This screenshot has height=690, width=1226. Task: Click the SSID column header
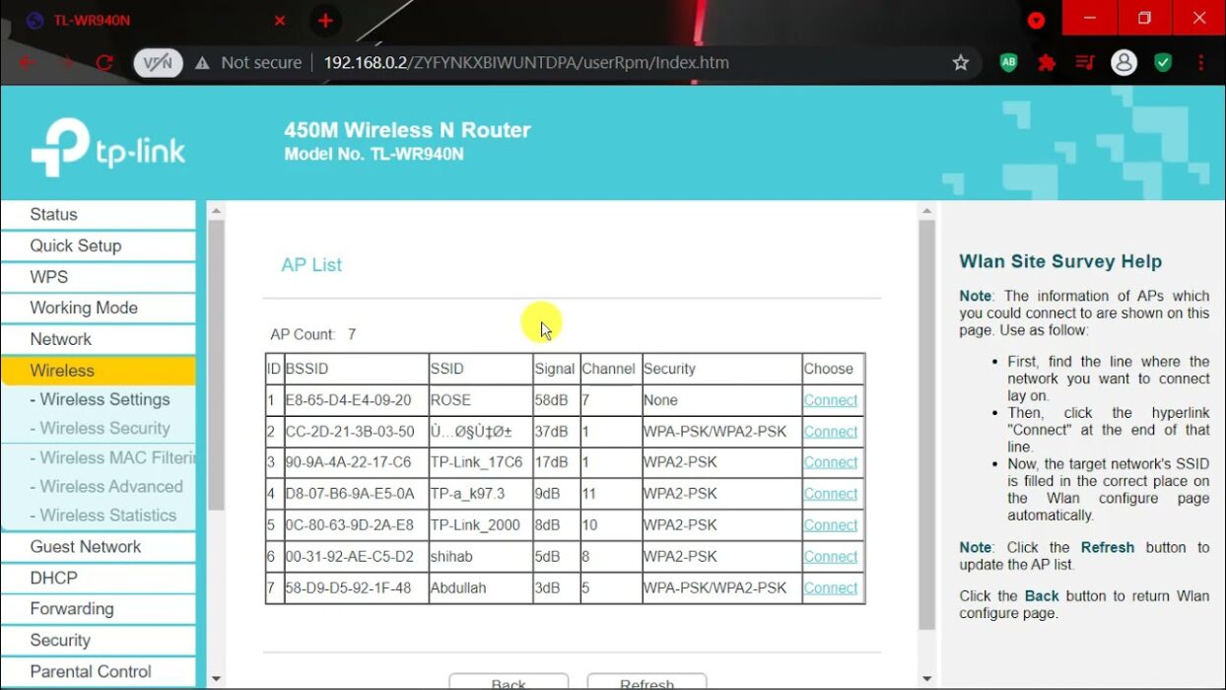[480, 369]
